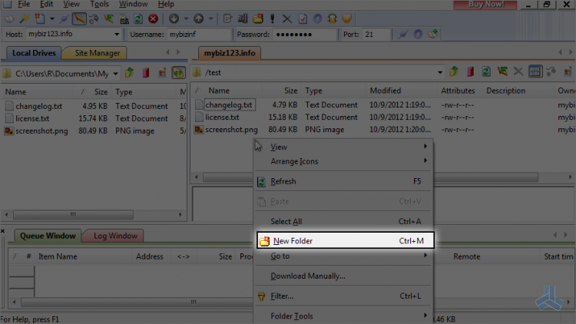
Task: Choose Download Manually from context menu
Action: (343, 276)
